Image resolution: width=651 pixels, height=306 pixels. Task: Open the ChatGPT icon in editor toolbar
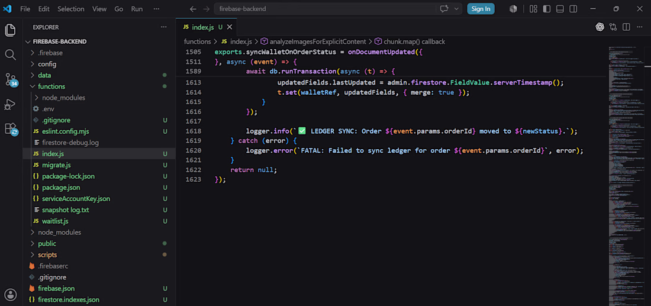coord(600,27)
